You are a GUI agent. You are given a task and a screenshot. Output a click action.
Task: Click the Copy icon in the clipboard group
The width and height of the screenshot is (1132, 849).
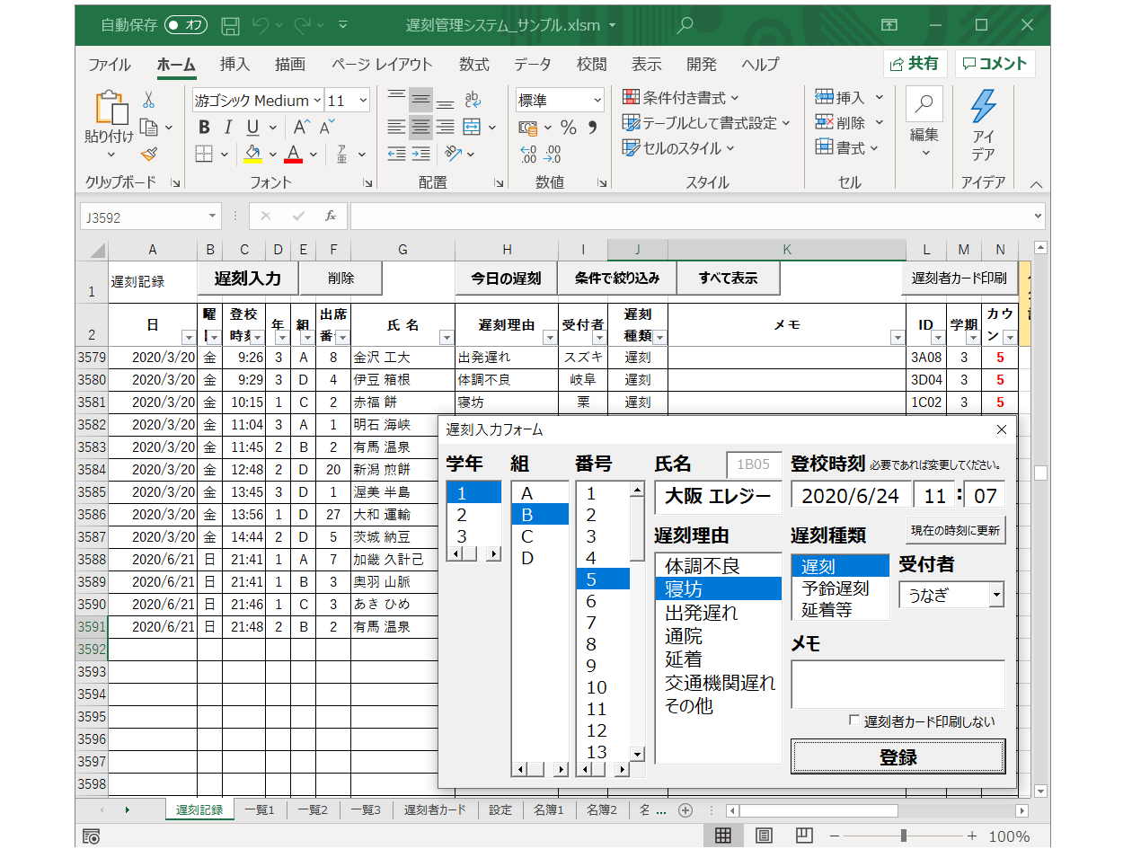[x=149, y=127]
